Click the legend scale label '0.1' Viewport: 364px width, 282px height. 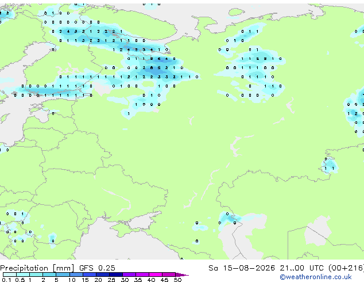click(x=6, y=280)
